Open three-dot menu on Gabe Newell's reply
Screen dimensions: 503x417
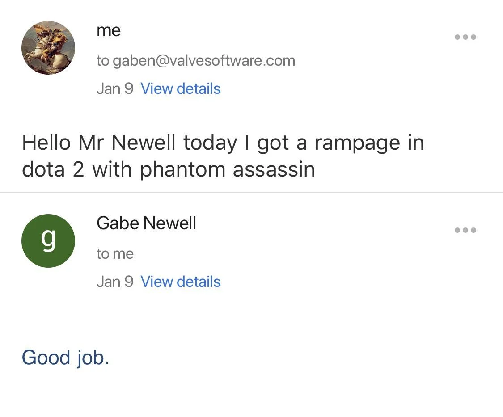coord(465,230)
